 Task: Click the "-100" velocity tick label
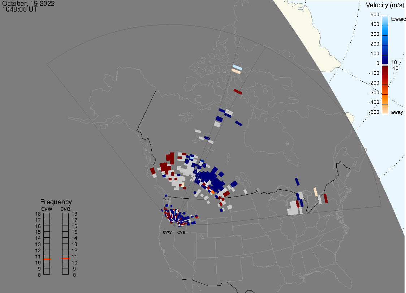(374, 73)
